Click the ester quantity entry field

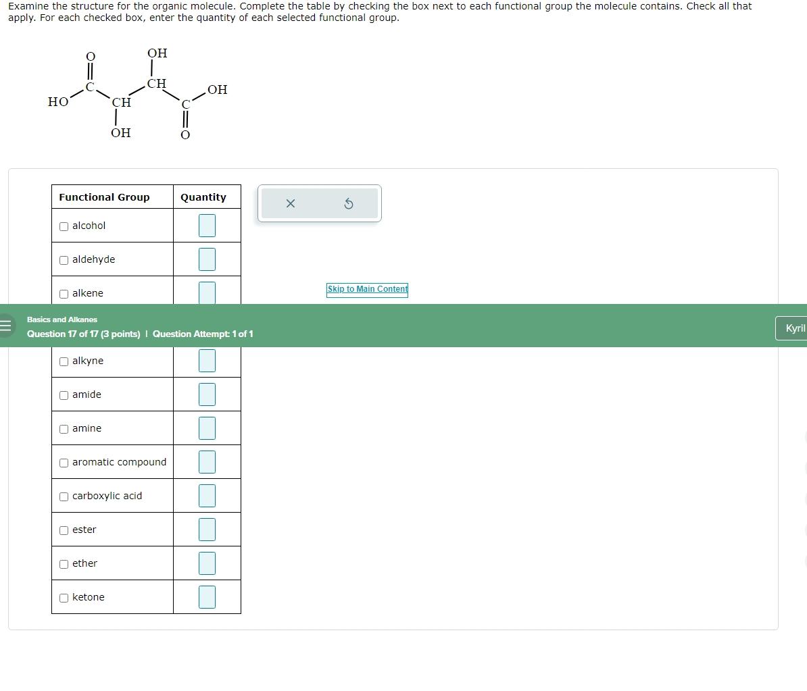coord(207,530)
